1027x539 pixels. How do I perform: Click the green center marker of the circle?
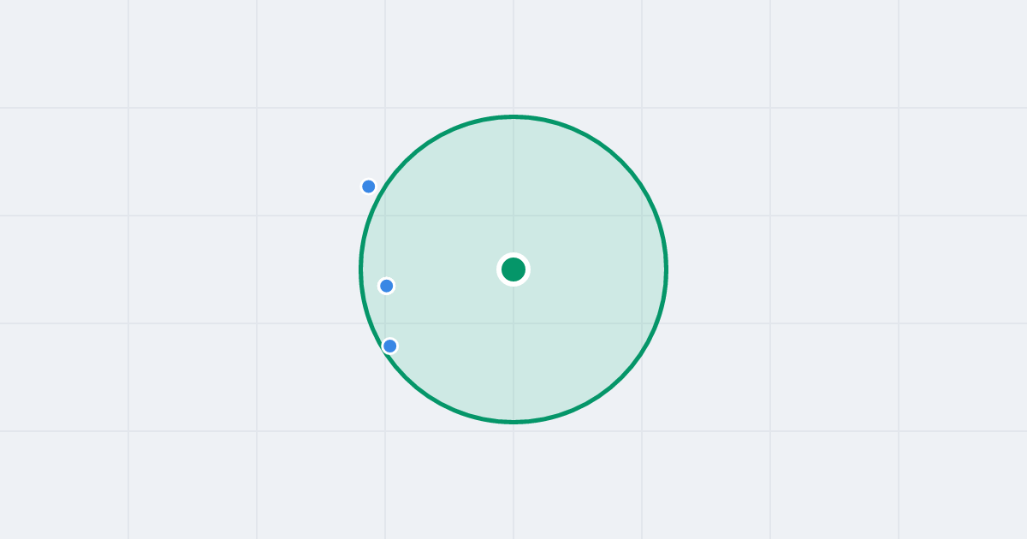[x=513, y=269]
